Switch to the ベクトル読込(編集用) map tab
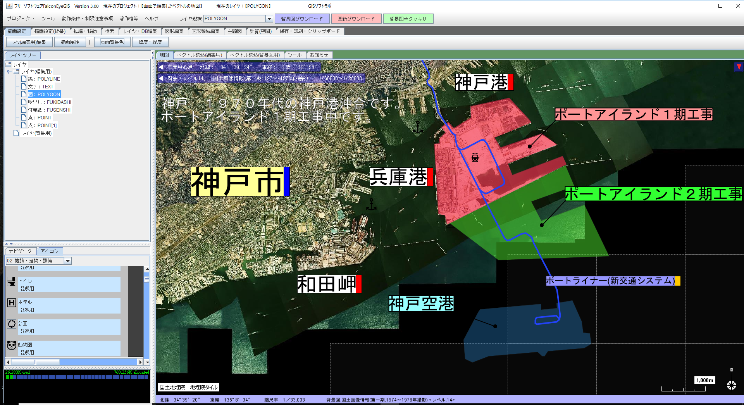Screen dimensions: 744x405 200,55
